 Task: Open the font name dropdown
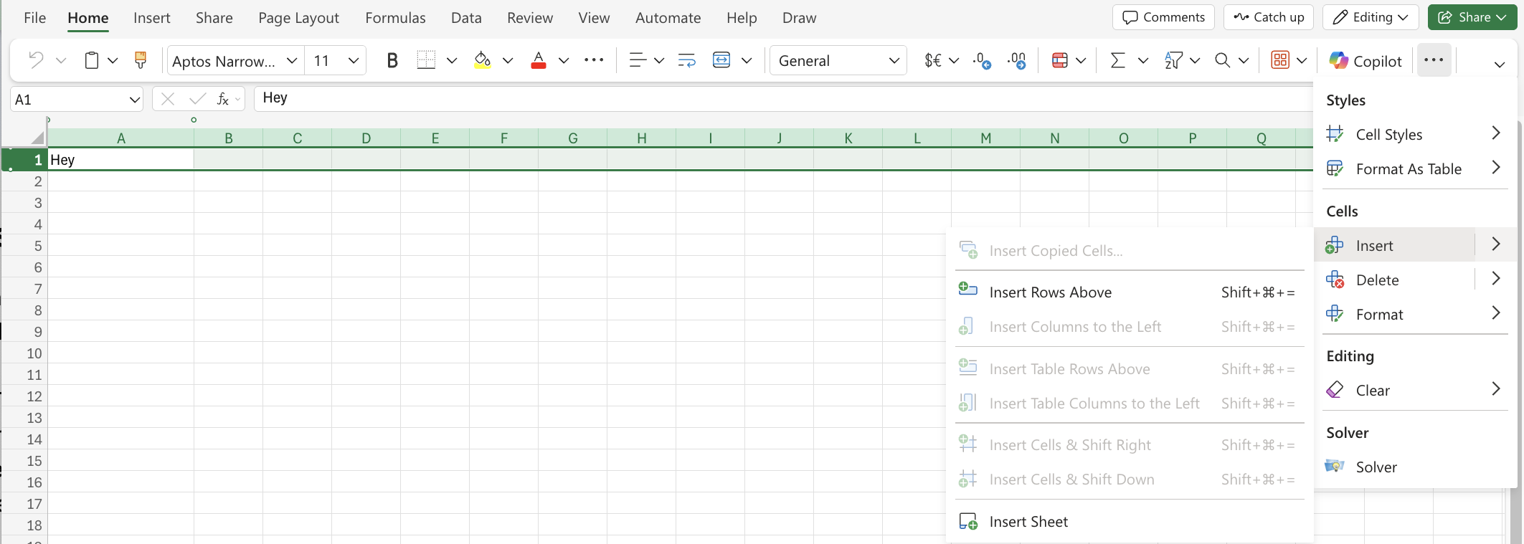[291, 61]
